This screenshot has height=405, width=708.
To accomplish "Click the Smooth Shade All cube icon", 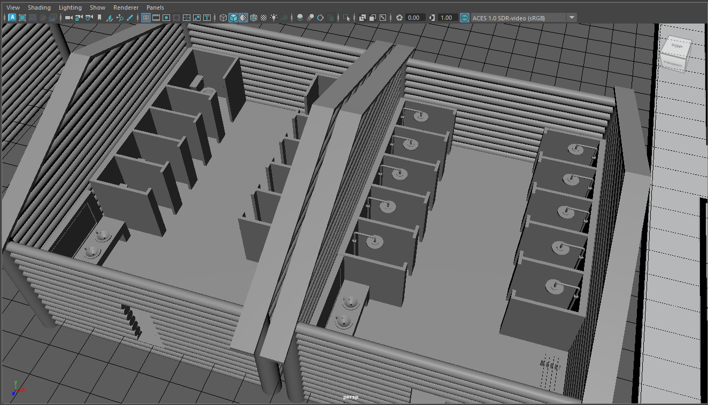I will [x=233, y=18].
